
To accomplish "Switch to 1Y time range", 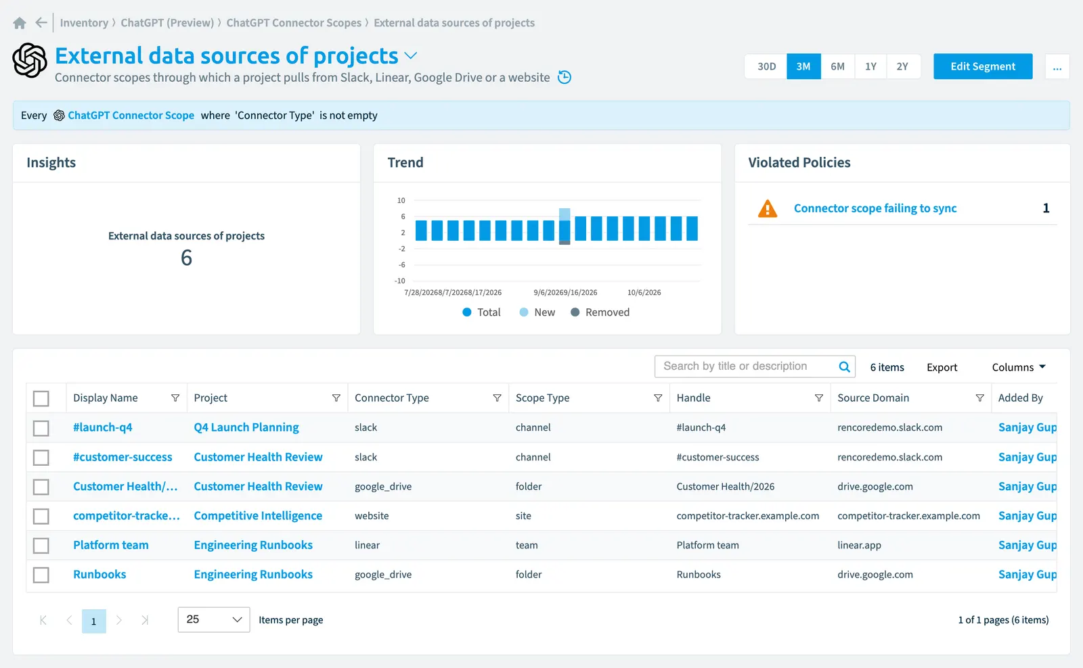I will click(870, 66).
